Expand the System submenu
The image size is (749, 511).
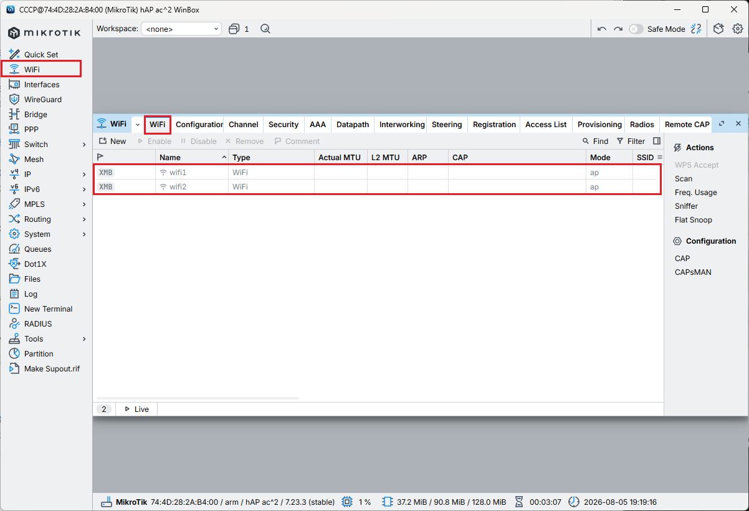point(84,234)
